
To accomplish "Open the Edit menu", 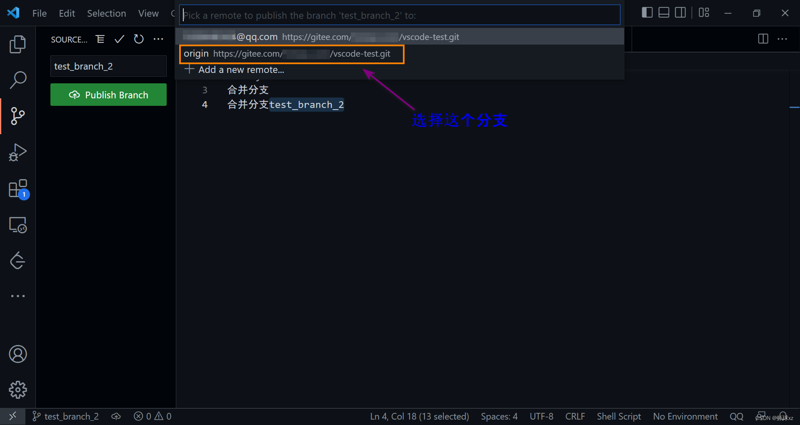I will coord(67,13).
